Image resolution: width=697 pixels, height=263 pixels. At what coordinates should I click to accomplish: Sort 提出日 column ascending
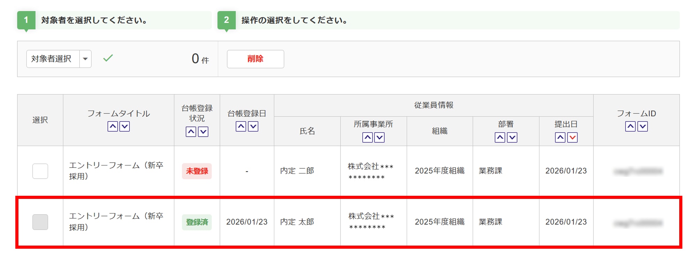[560, 138]
